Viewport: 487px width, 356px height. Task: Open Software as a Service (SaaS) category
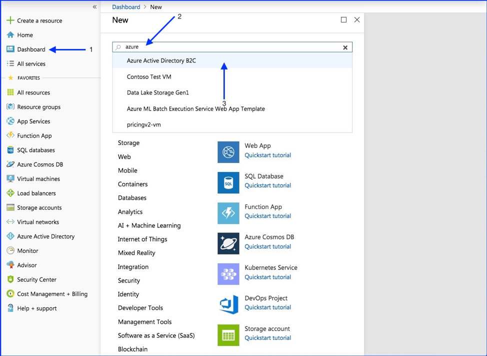point(156,335)
